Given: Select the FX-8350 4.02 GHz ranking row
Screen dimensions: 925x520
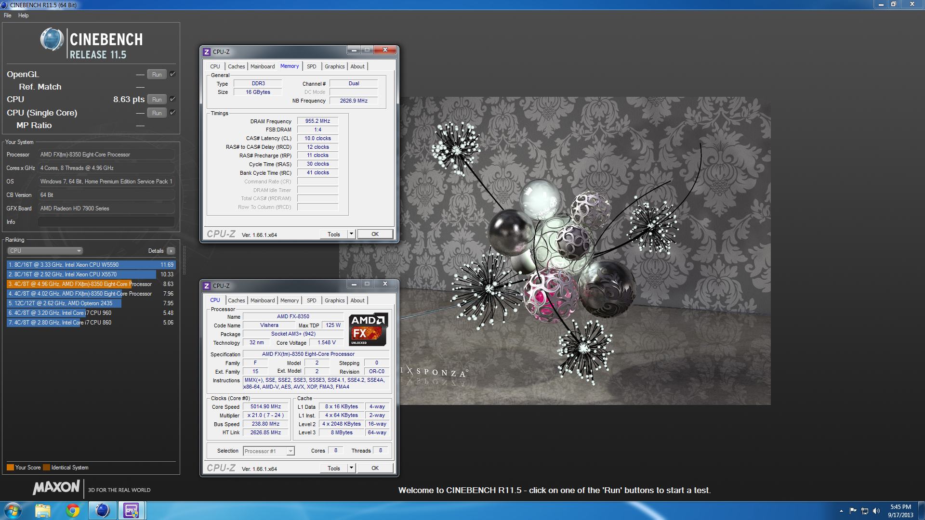Looking at the screenshot, I should click(91, 294).
